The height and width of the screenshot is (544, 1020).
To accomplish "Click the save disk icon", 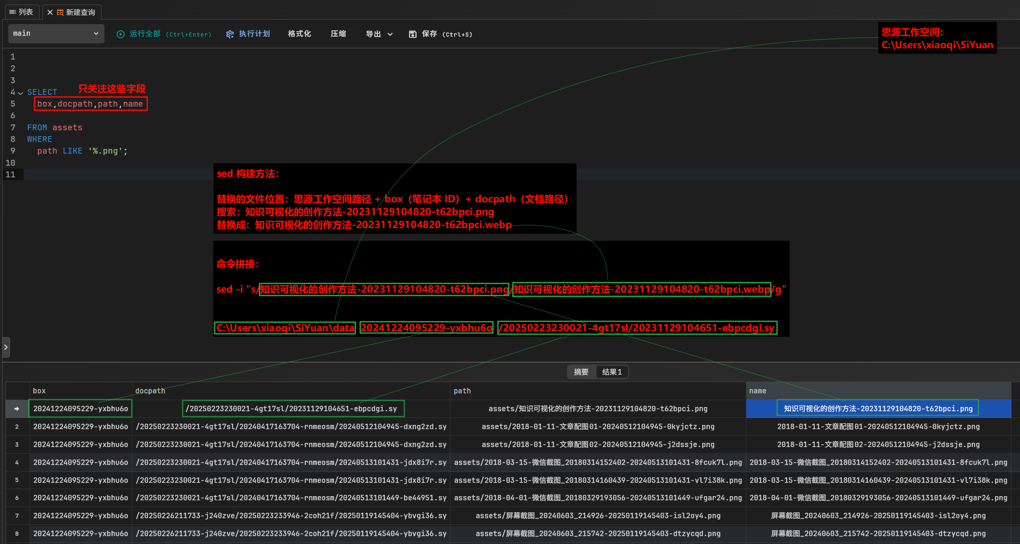I will tap(412, 34).
